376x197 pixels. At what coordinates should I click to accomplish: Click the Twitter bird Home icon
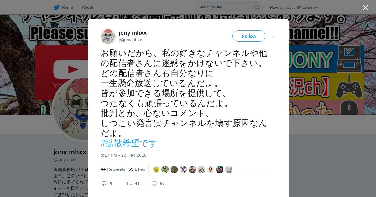56,7
